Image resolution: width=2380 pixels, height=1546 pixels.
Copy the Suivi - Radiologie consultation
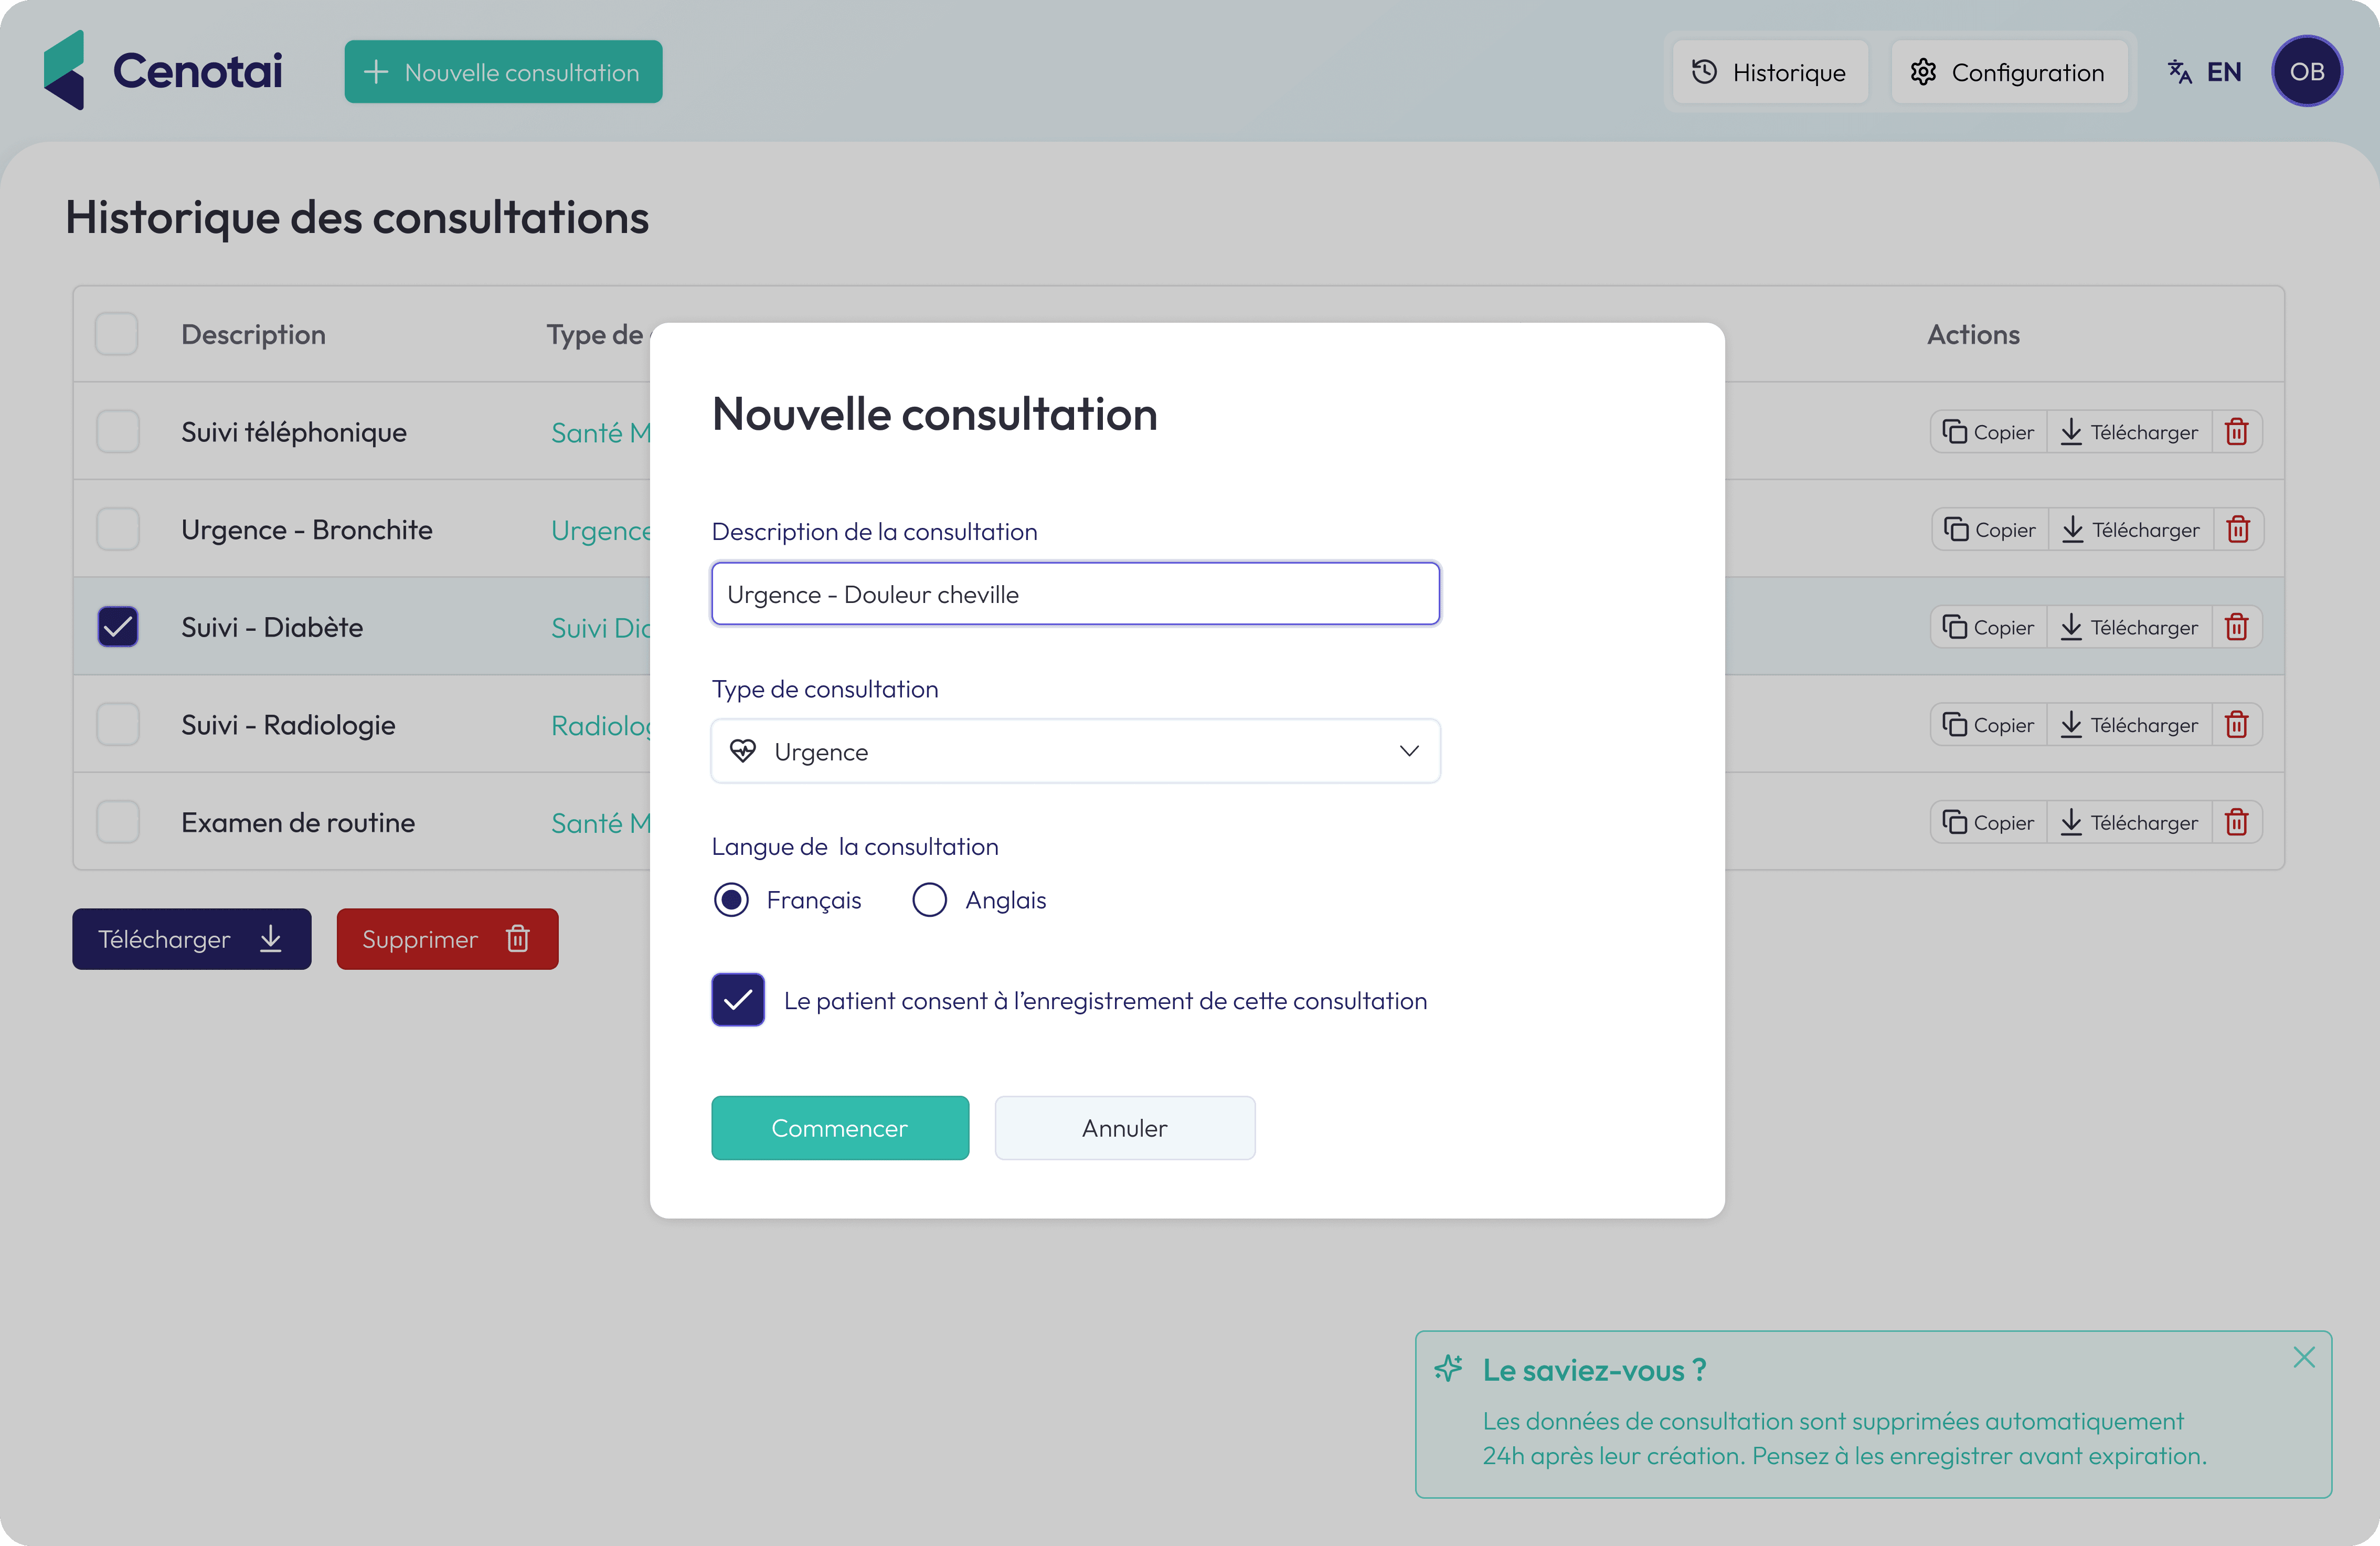1988,724
